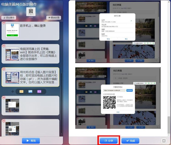The width and height of the screenshot is (171, 145).
Task: Delete the 电脑浏览器上的 paragraph with minus icon
Action: click(x=4, y=46)
